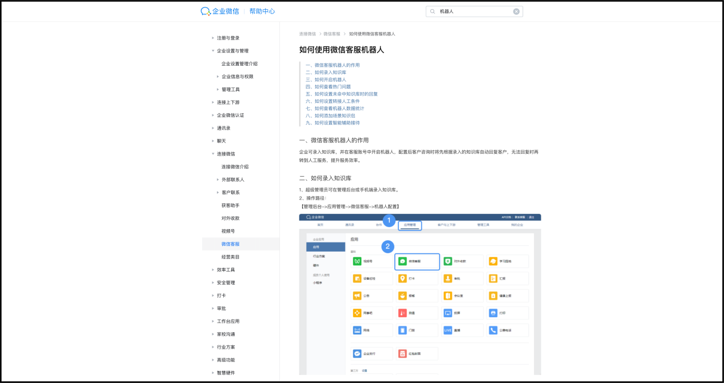Click the blue LIVE 直播 icon
Image resolution: width=724 pixels, height=383 pixels.
point(448,330)
